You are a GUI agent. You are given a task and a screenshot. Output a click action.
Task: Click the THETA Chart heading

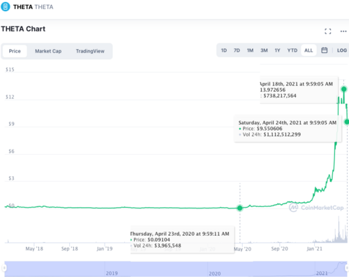23,29
